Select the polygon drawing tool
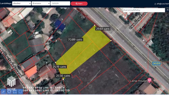This screenshot has height=95, width=169. click(x=9, y=92)
